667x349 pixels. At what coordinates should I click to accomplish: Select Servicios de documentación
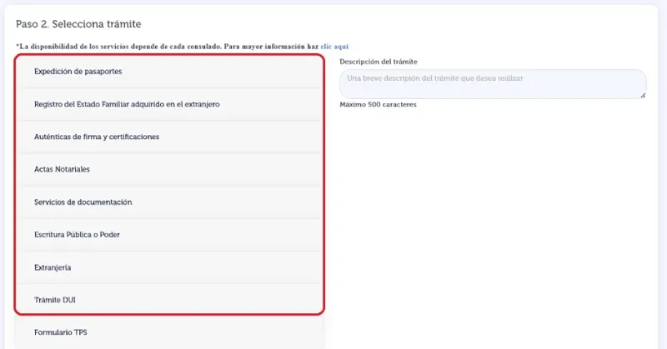[169, 202]
